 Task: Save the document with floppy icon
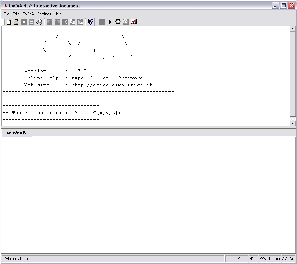coord(32,22)
